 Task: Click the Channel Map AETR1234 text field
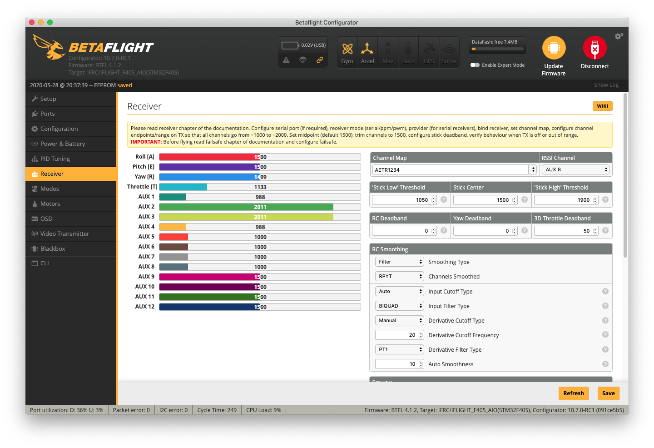(451, 169)
